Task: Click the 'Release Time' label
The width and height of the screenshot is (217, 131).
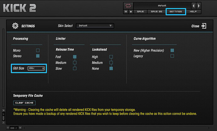Action: pyautogui.click(x=65, y=49)
